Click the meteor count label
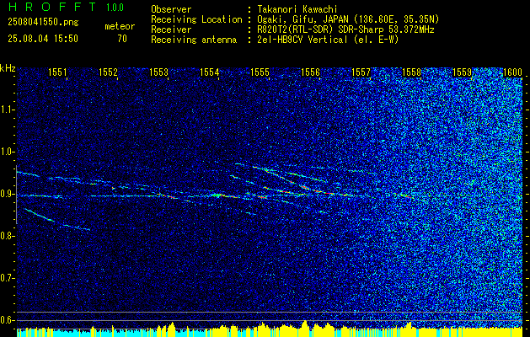This screenshot has width=530, height=337. pyautogui.click(x=120, y=26)
